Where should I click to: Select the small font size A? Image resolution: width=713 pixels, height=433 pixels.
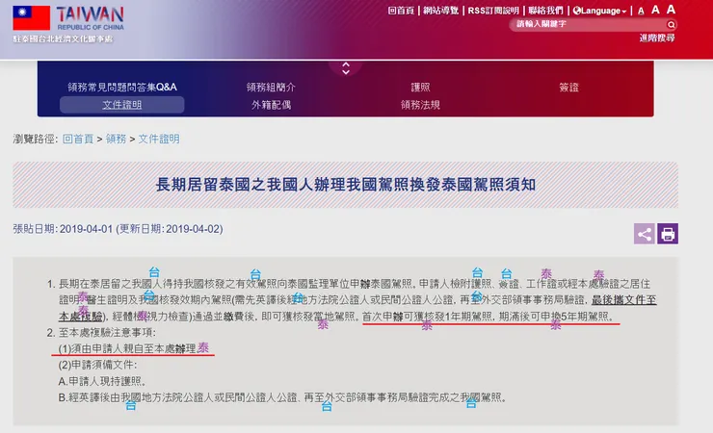click(641, 11)
